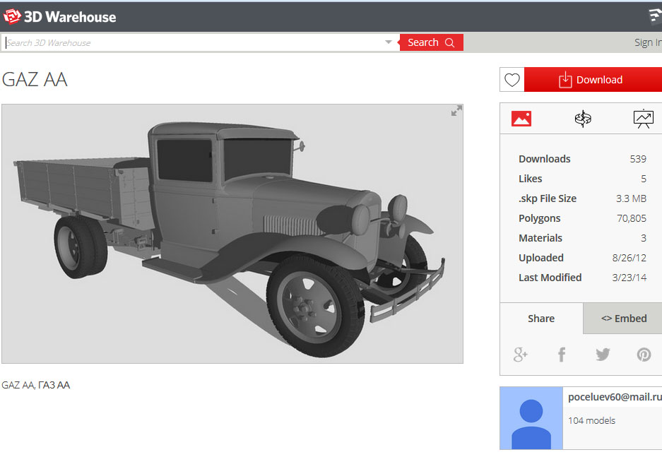Click the 3D Warehouse logo
This screenshot has width=662, height=457.
click(x=59, y=17)
